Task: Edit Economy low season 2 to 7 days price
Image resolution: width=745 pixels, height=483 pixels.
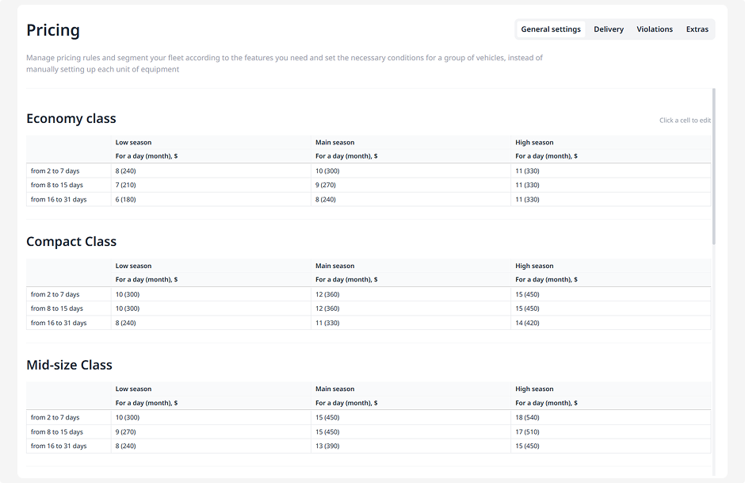Action: click(x=211, y=171)
